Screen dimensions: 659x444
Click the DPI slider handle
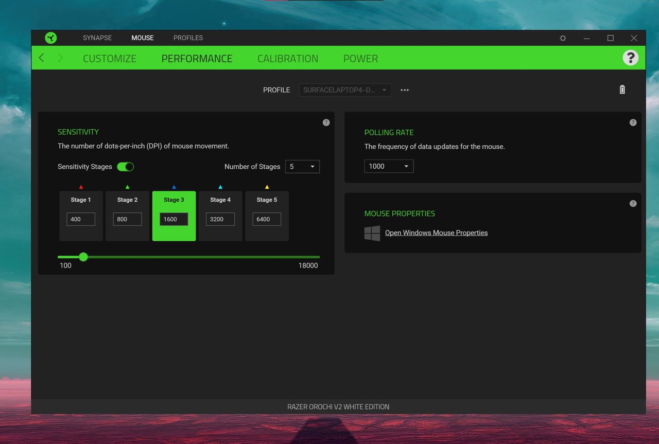[x=83, y=257]
